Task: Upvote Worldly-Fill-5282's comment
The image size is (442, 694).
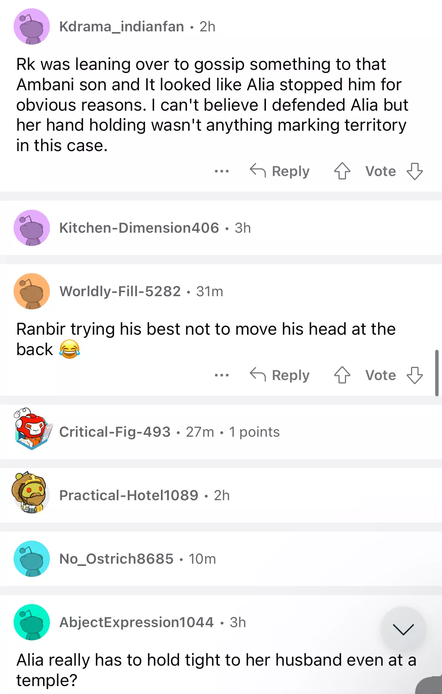Action: (x=342, y=375)
